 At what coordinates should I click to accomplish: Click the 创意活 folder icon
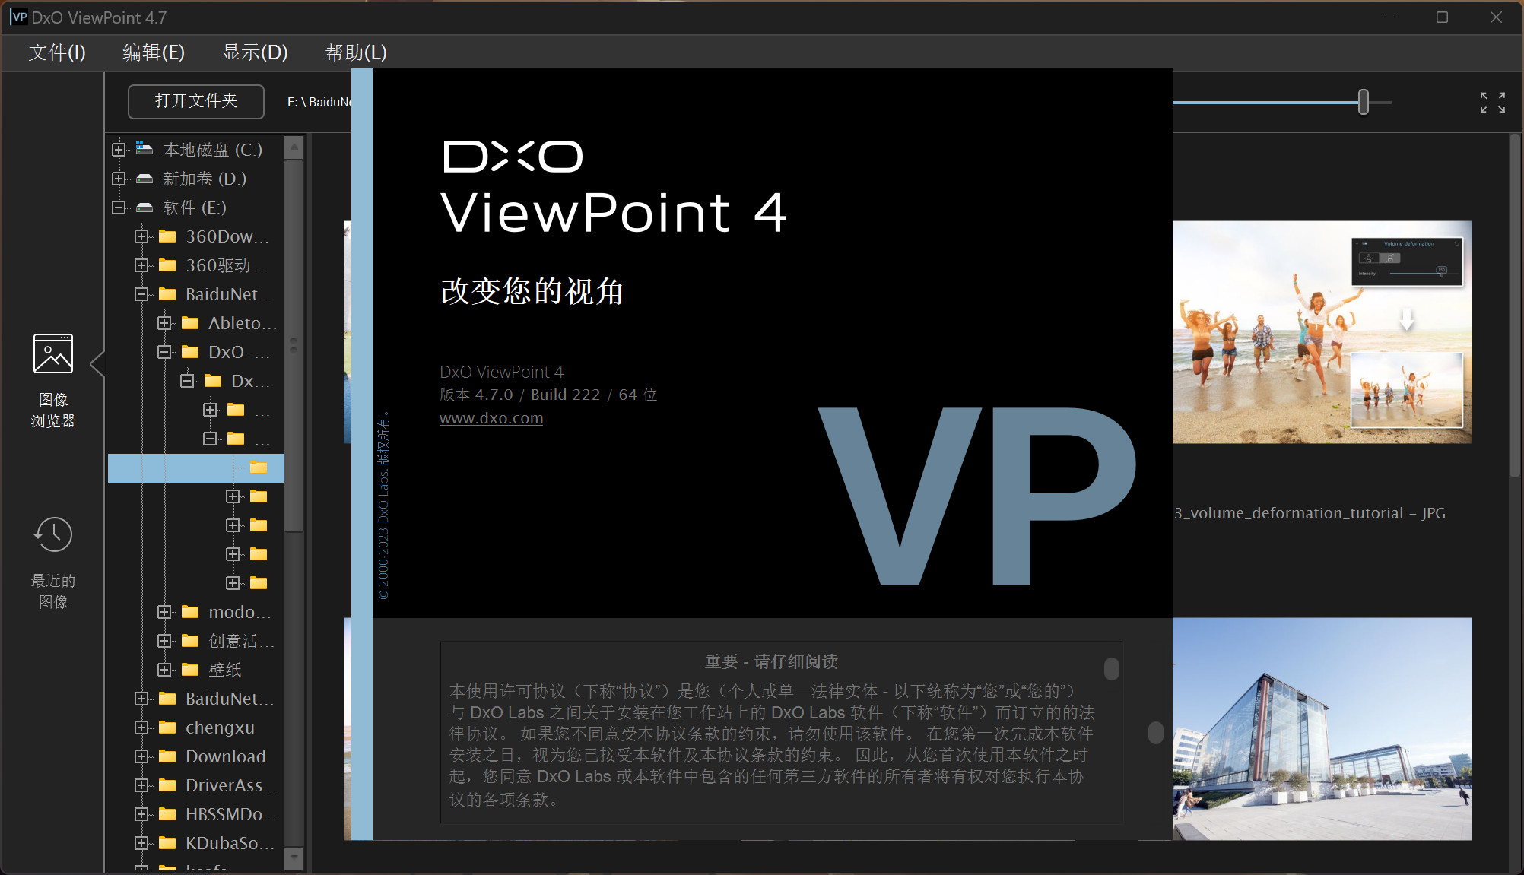(x=190, y=641)
